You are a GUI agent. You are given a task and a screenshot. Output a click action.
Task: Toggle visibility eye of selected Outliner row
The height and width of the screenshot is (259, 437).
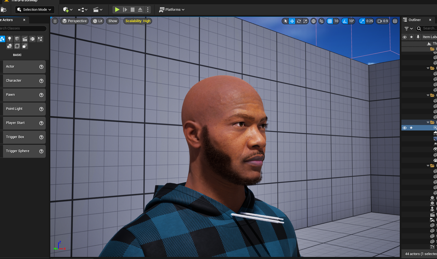click(405, 128)
